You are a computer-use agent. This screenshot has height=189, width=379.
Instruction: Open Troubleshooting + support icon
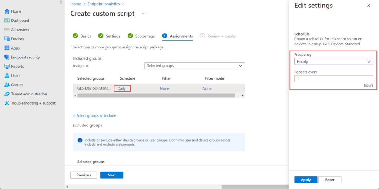[x=7, y=103]
